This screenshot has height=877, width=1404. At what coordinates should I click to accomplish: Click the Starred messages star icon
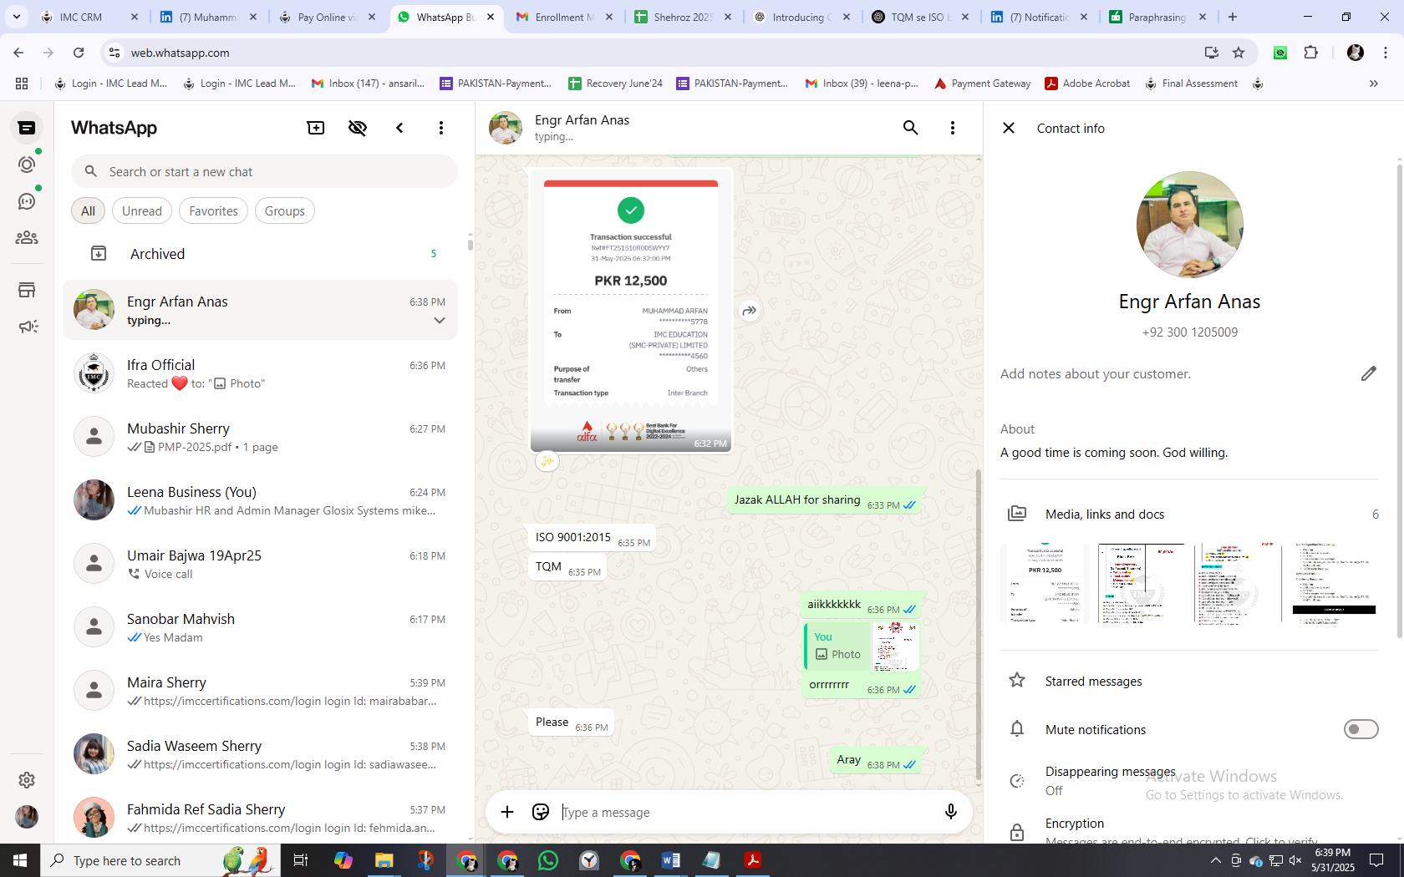point(1017,681)
